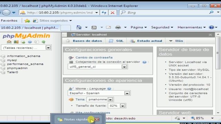Click in the address bar URL field
This screenshot has height=124, width=221.
pos(60,12)
